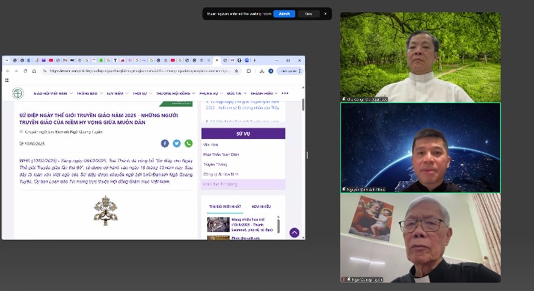Share article via green phone icon
Viewport: 534px width, 291px height.
188,143
